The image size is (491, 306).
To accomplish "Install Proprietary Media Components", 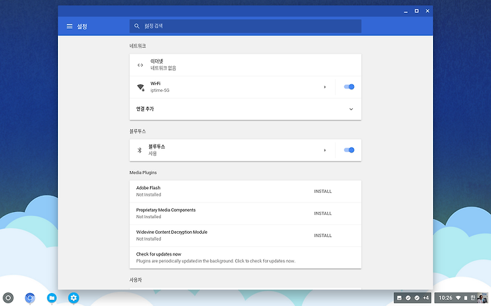I will click(323, 213).
